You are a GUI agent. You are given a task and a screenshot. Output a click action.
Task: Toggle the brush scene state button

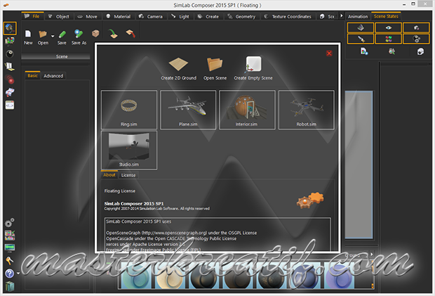click(x=362, y=39)
